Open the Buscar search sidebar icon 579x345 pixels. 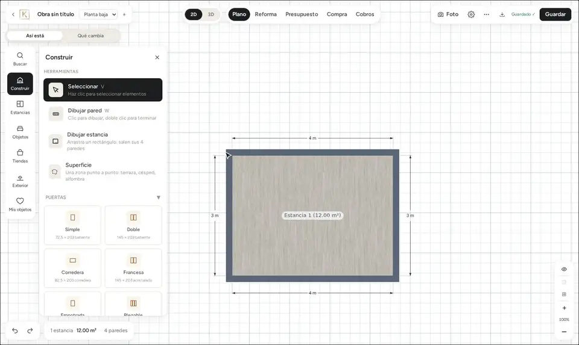pyautogui.click(x=20, y=59)
